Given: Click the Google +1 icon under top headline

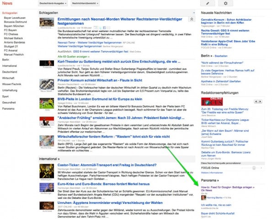Looking at the screenshot, I should pyautogui.click(x=96, y=28).
